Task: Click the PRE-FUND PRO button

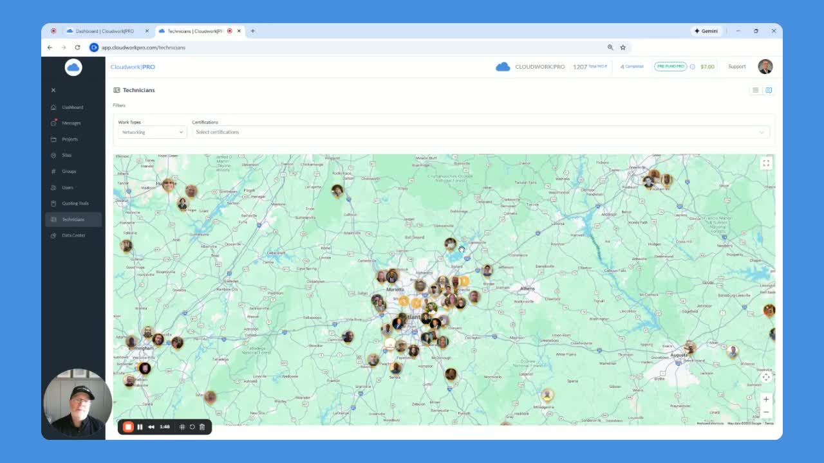Action: 670,66
